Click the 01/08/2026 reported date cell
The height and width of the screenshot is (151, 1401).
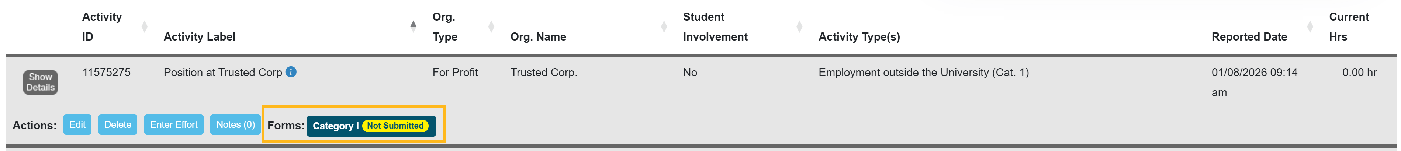[1254, 72]
